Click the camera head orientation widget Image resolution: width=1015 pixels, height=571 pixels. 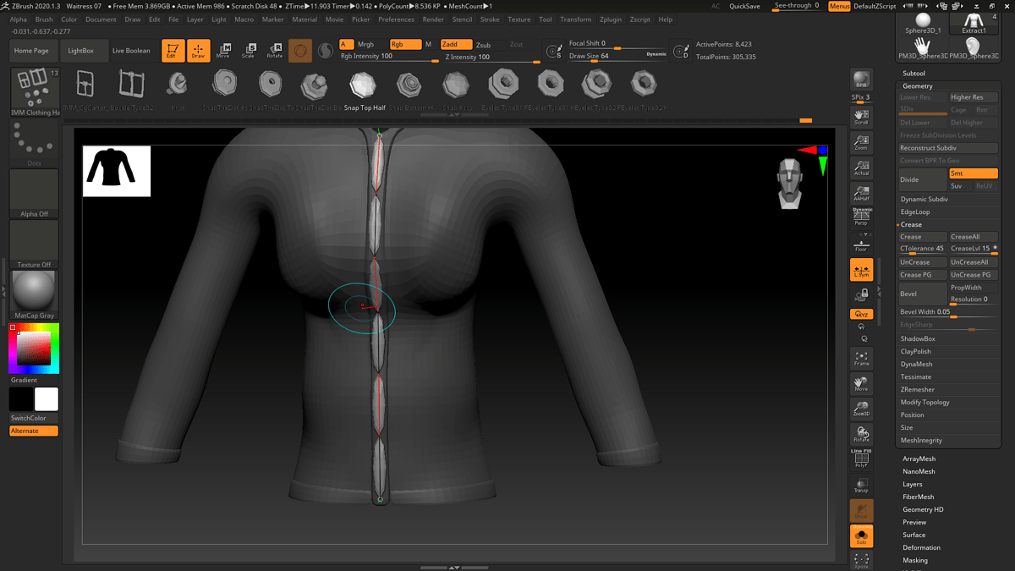(x=790, y=183)
